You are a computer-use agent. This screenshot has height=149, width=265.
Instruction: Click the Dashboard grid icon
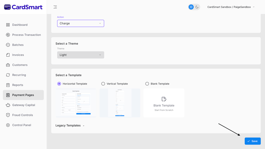coord(8,25)
